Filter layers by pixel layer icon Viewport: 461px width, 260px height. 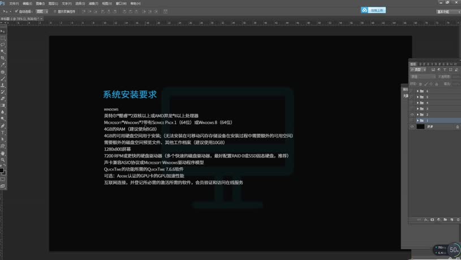[x=433, y=70]
